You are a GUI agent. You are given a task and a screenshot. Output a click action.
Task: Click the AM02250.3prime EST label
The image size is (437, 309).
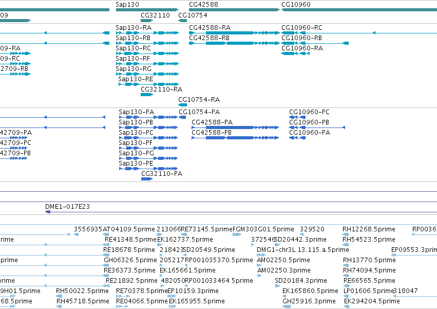pyautogui.click(x=283, y=270)
